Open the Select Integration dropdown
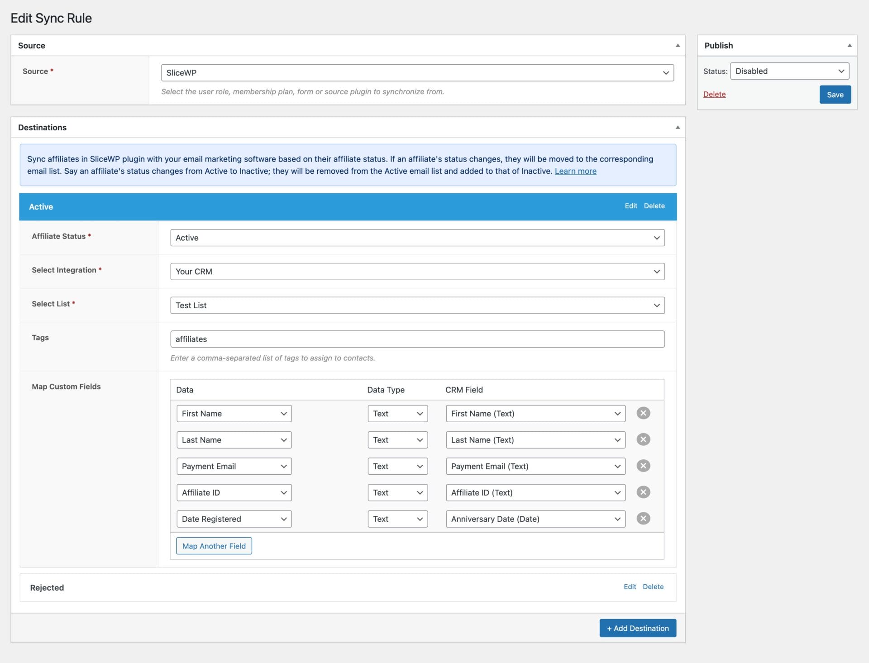Screen dimensions: 869x663 417,272
